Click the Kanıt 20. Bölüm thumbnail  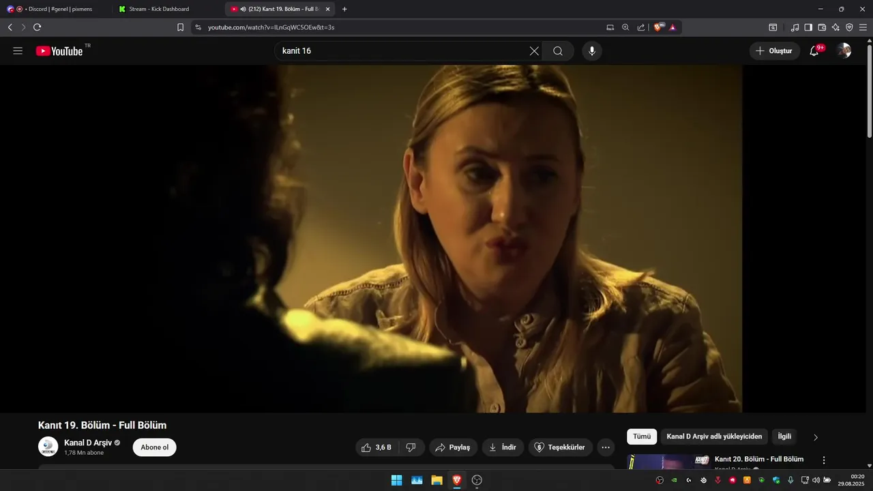(668, 462)
